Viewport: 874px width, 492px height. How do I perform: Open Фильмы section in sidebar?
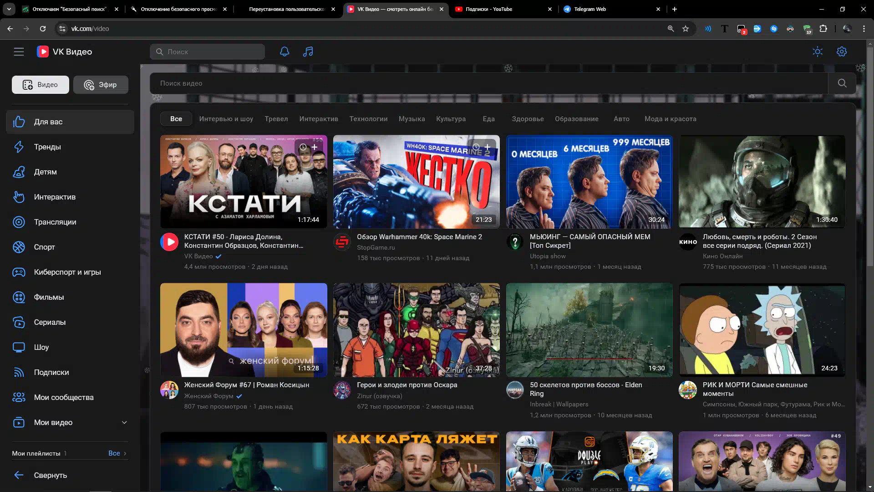pos(70,297)
